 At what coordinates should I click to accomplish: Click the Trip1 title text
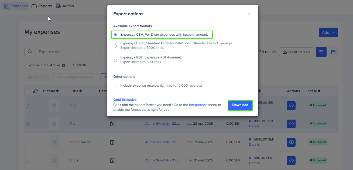(73, 105)
